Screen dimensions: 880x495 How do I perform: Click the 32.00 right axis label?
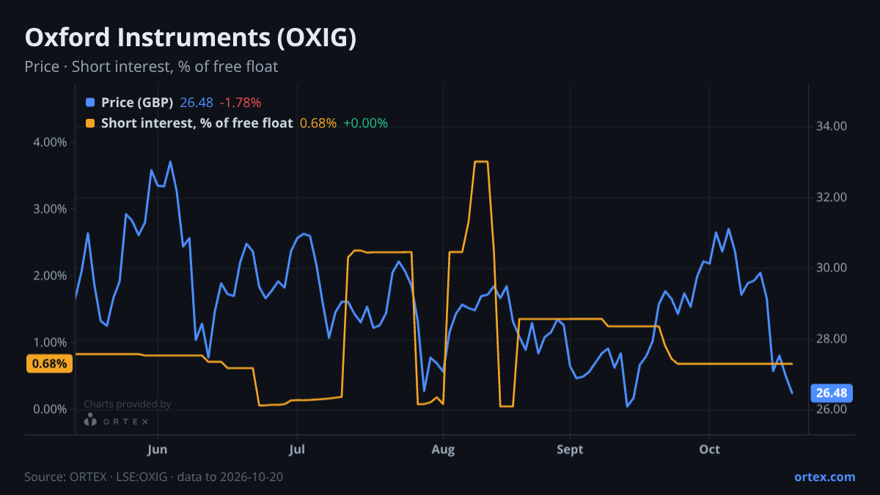click(832, 197)
